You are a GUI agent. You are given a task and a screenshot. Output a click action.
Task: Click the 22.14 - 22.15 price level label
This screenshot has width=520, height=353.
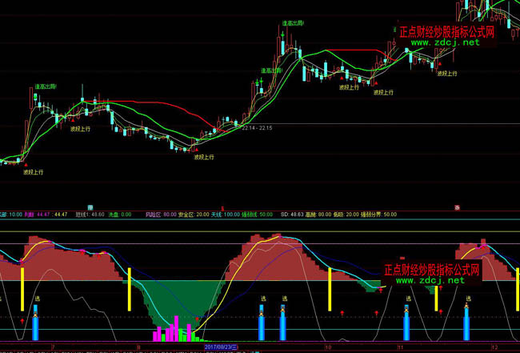tap(257, 128)
